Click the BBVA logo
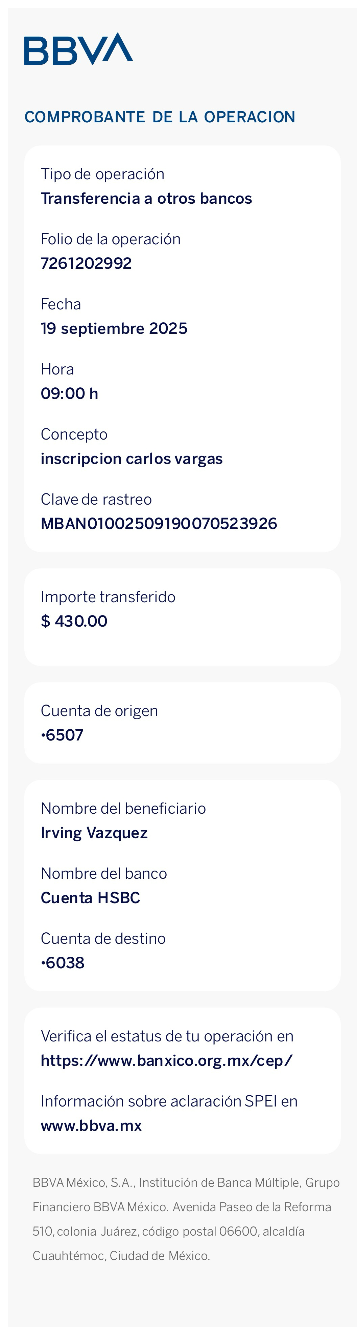The height and width of the screenshot is (1340, 357). tap(78, 49)
